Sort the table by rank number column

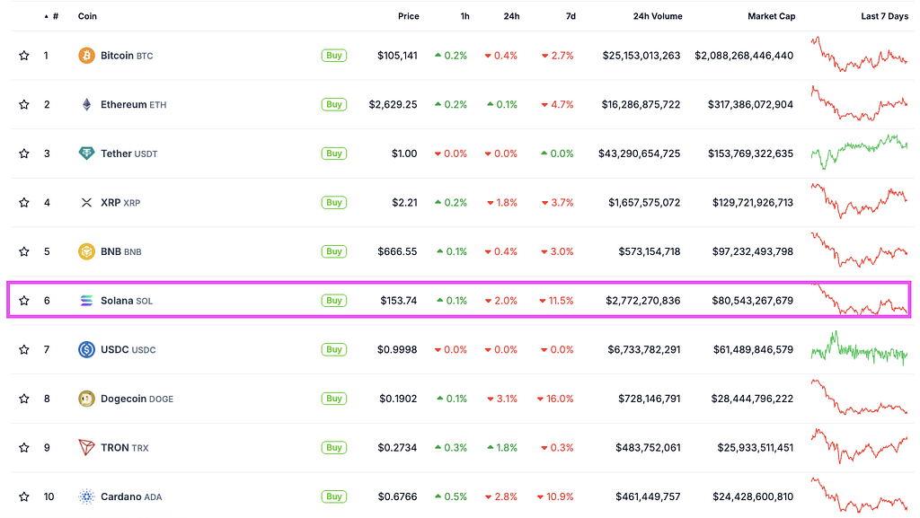52,16
